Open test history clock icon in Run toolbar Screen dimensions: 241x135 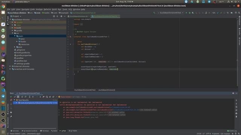(x=47, y=97)
